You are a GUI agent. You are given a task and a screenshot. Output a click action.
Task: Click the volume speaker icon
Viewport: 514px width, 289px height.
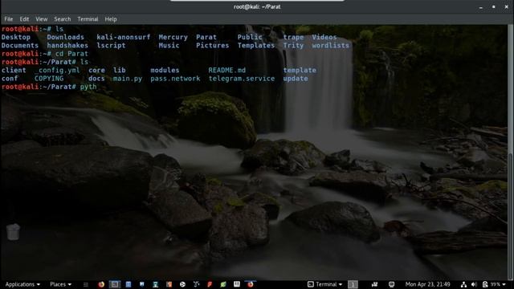474,284
